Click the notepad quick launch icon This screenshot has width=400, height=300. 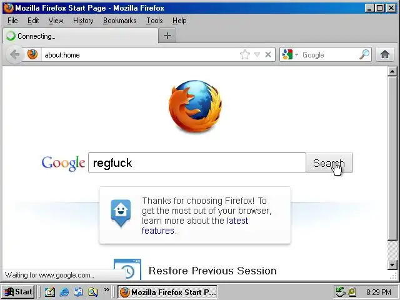click(49, 292)
